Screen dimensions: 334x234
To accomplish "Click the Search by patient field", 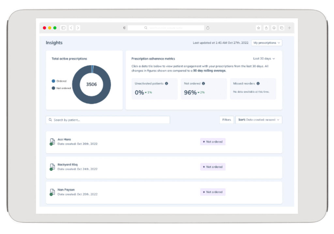I will point(108,120).
